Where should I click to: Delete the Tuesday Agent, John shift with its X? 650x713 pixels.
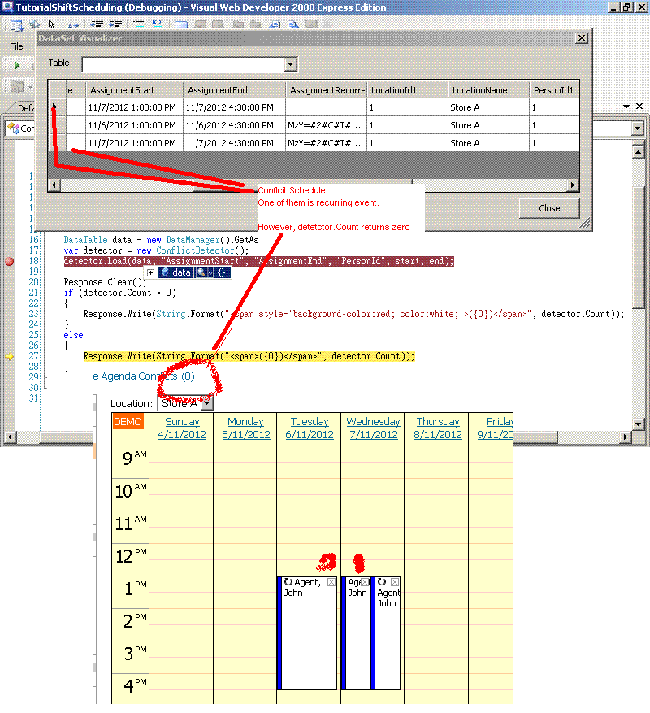point(331,582)
